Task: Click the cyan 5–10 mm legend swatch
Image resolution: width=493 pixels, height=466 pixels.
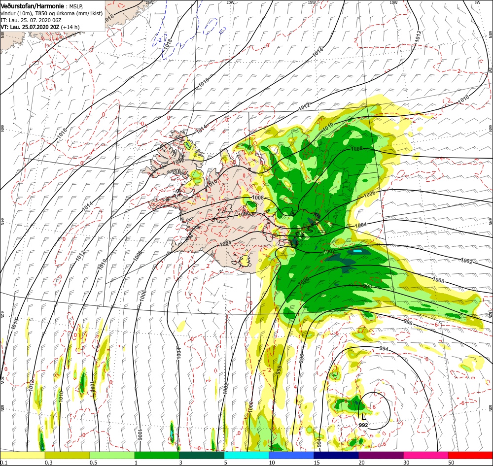Action: (x=246, y=455)
